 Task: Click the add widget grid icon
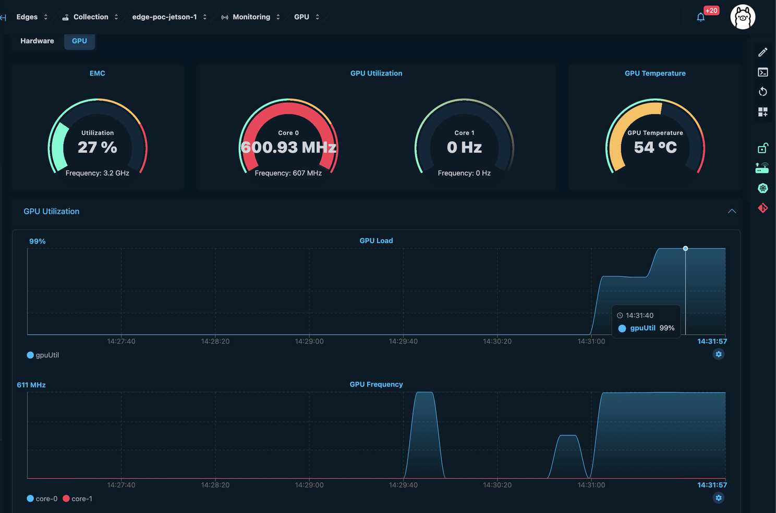[763, 112]
